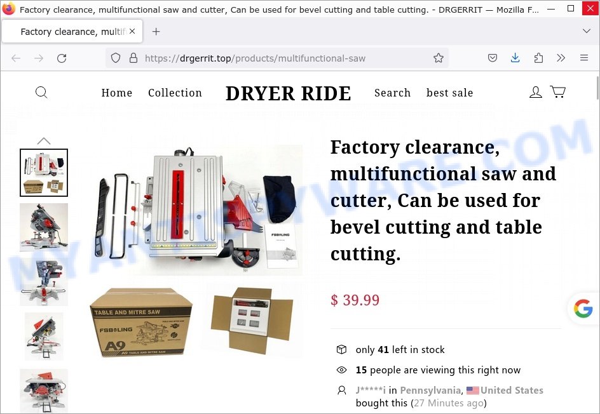Open the extensions puzzle icon
Screen dimensions: 600x414
pyautogui.click(x=538, y=58)
